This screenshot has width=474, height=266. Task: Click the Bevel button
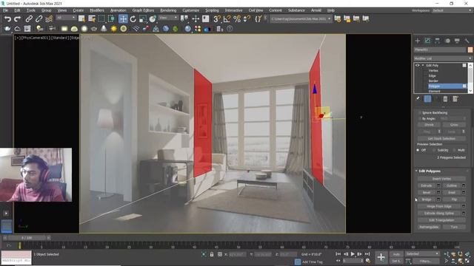pos(427,192)
